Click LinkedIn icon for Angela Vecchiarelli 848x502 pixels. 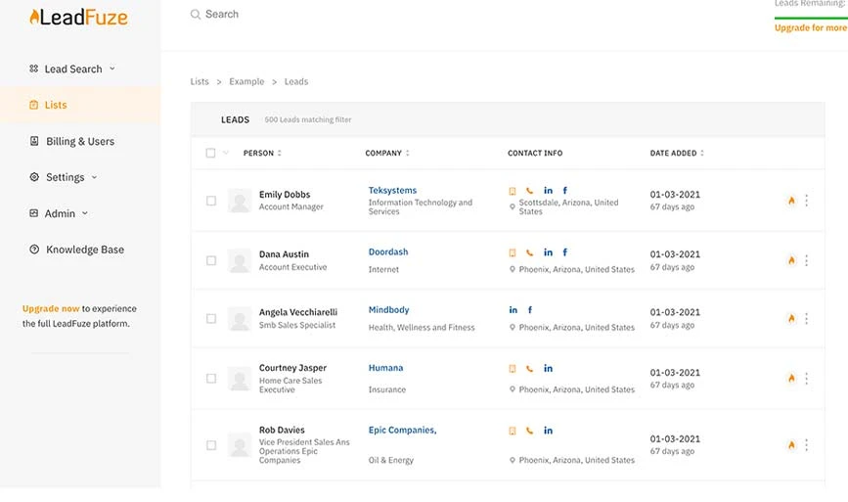pos(513,310)
